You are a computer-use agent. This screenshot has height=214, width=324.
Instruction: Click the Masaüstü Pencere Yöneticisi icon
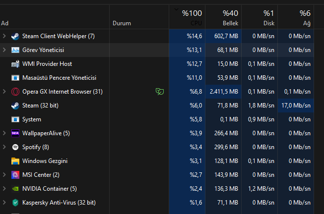pos(15,78)
